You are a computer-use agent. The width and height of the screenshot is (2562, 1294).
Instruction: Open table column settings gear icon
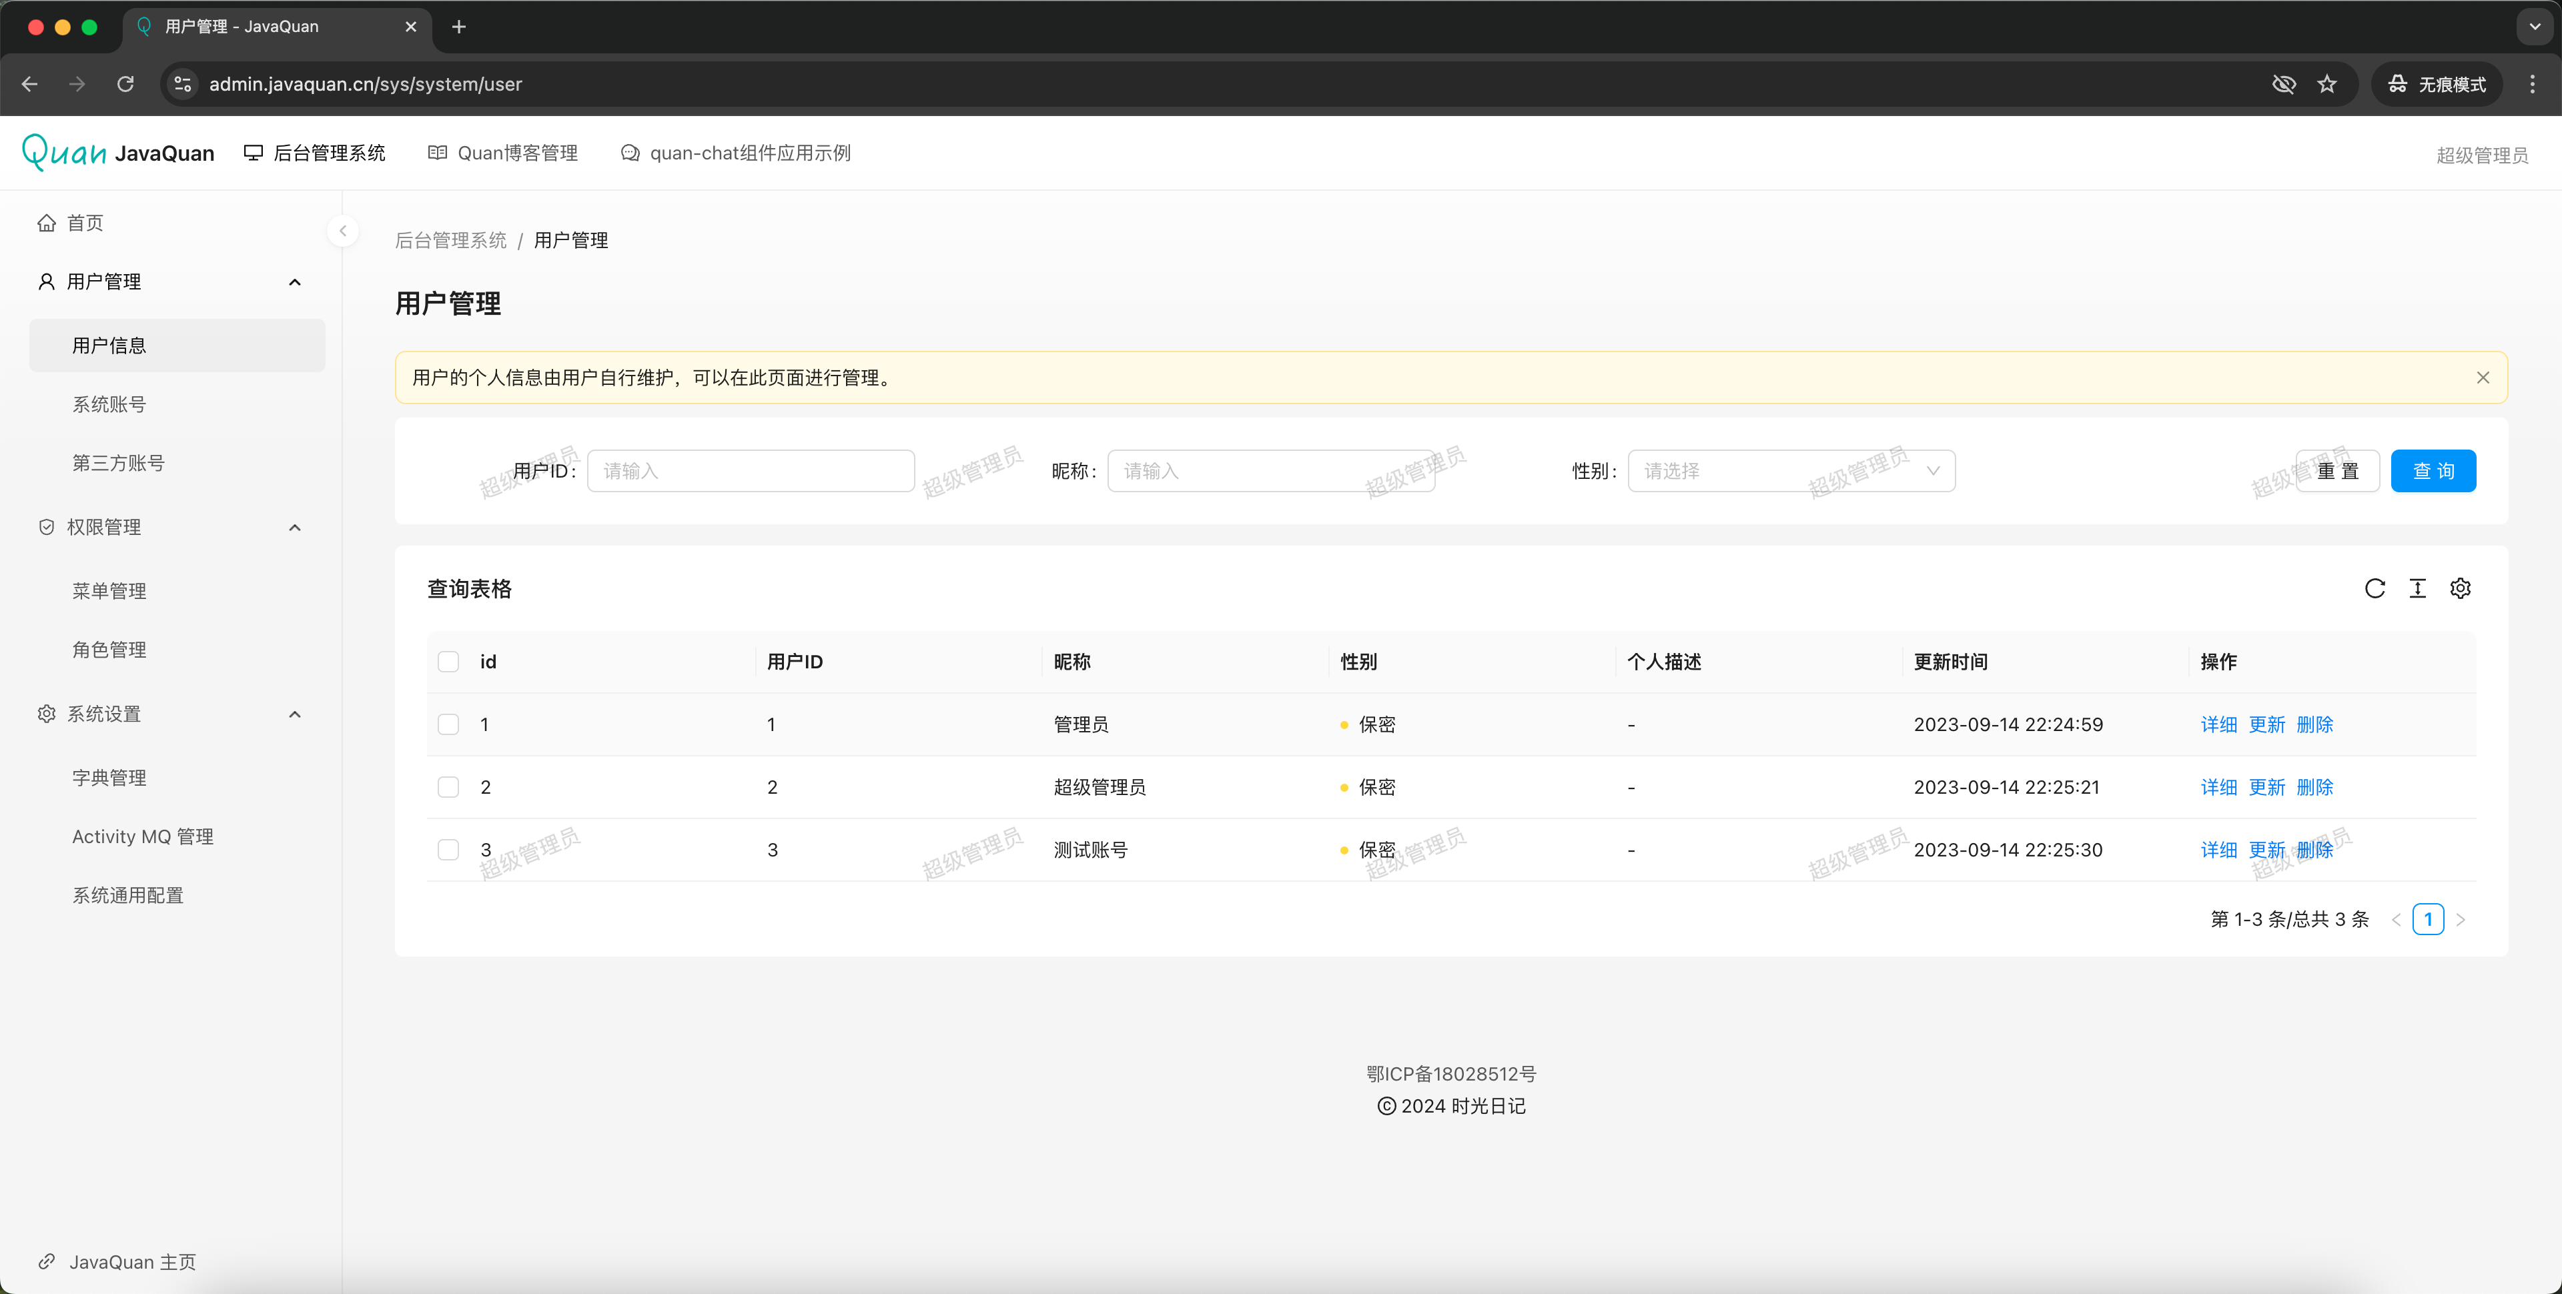click(2459, 589)
